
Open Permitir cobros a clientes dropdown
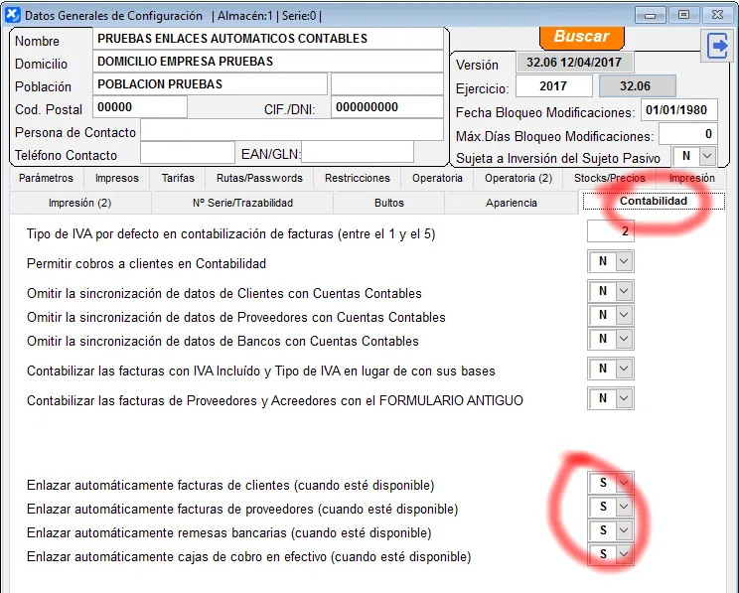coord(624,262)
